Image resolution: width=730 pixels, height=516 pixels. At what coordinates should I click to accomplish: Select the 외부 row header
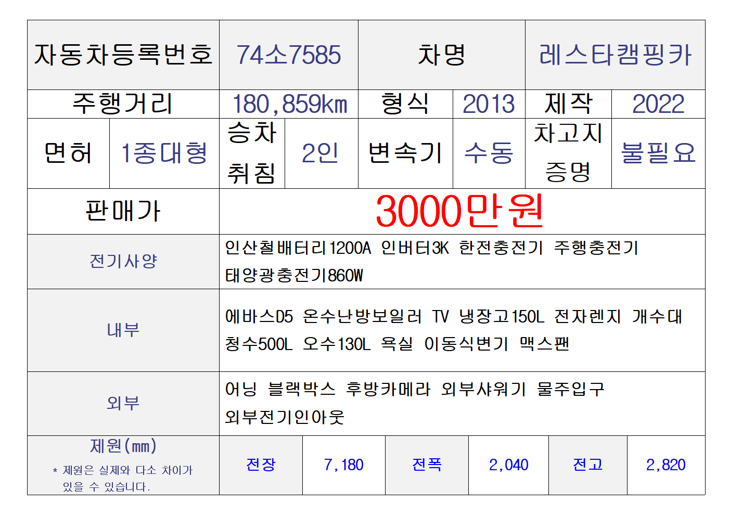coord(123,403)
